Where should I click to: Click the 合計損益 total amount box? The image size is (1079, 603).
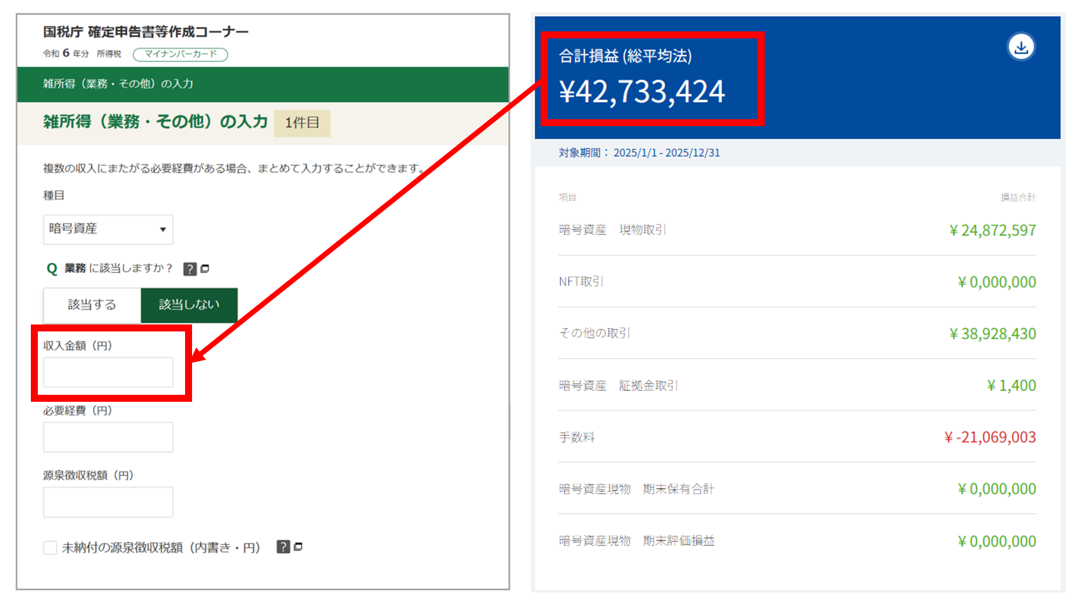[x=653, y=79]
